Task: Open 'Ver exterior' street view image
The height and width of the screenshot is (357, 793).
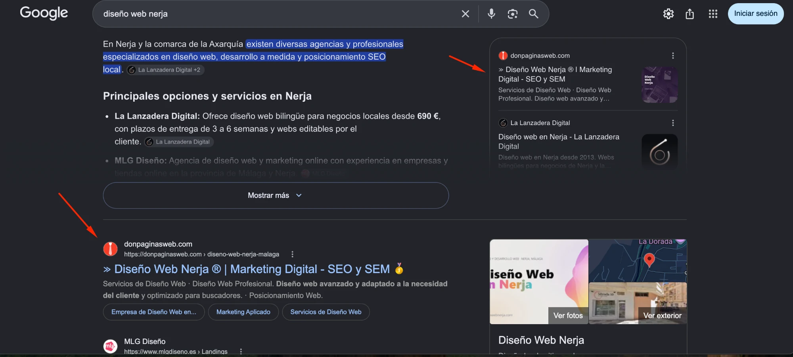Action: pos(663,316)
